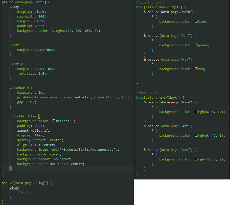Follow the '/layouts/B1/img/octagon.svg' URL link
The height and width of the screenshot is (205, 230).
[x=87, y=150]
